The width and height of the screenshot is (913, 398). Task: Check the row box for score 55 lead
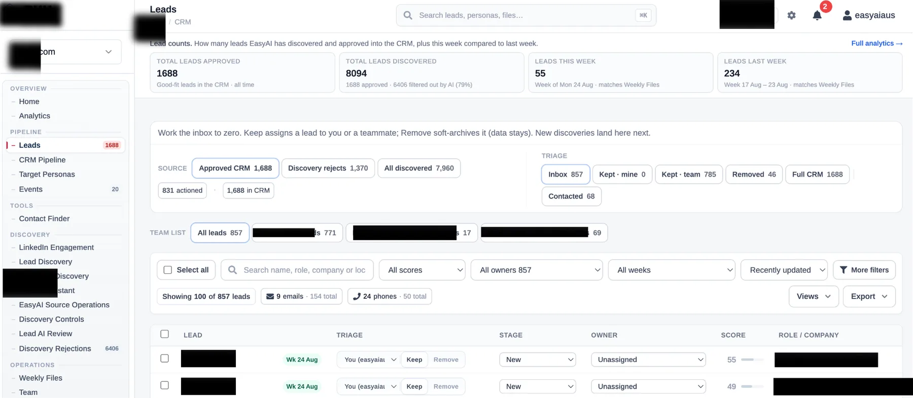pos(164,359)
